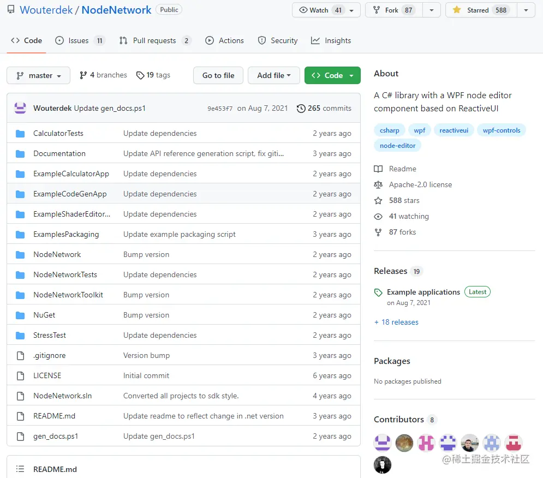This screenshot has width=543, height=478.
Task: Open the Pull requests tab
Action: 155,40
